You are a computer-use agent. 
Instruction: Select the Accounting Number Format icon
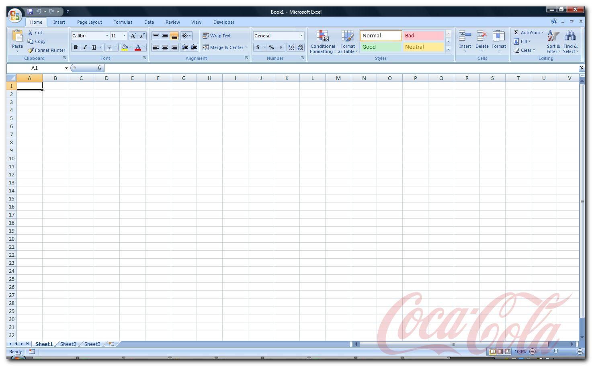pos(257,47)
